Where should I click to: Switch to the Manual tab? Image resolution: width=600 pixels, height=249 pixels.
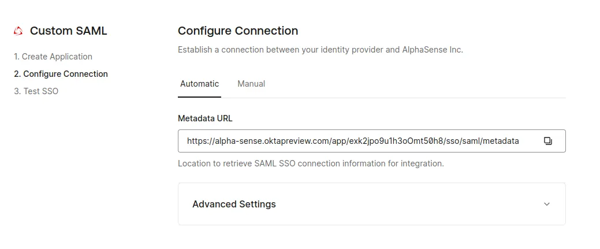point(251,84)
